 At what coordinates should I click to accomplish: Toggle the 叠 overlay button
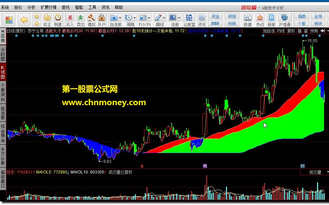click(300, 31)
